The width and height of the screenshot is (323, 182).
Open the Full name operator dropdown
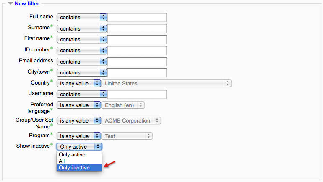[x=82, y=18]
